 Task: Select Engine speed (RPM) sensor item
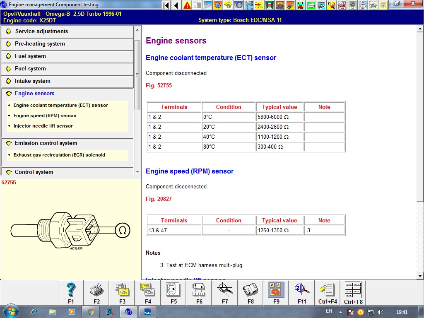pos(45,116)
